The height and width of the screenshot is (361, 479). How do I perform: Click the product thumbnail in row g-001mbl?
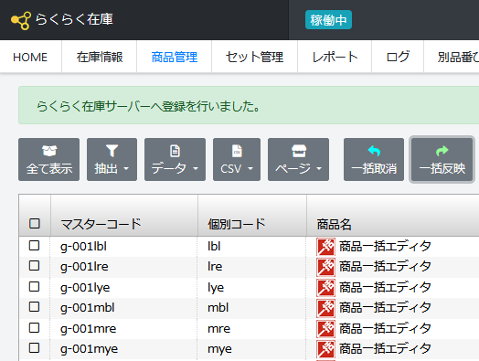click(x=325, y=308)
